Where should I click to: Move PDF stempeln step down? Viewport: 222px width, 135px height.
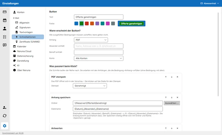[172, 77]
